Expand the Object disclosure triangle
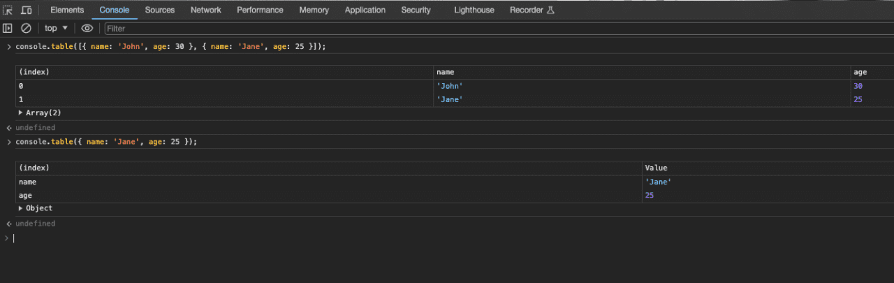 (21, 208)
